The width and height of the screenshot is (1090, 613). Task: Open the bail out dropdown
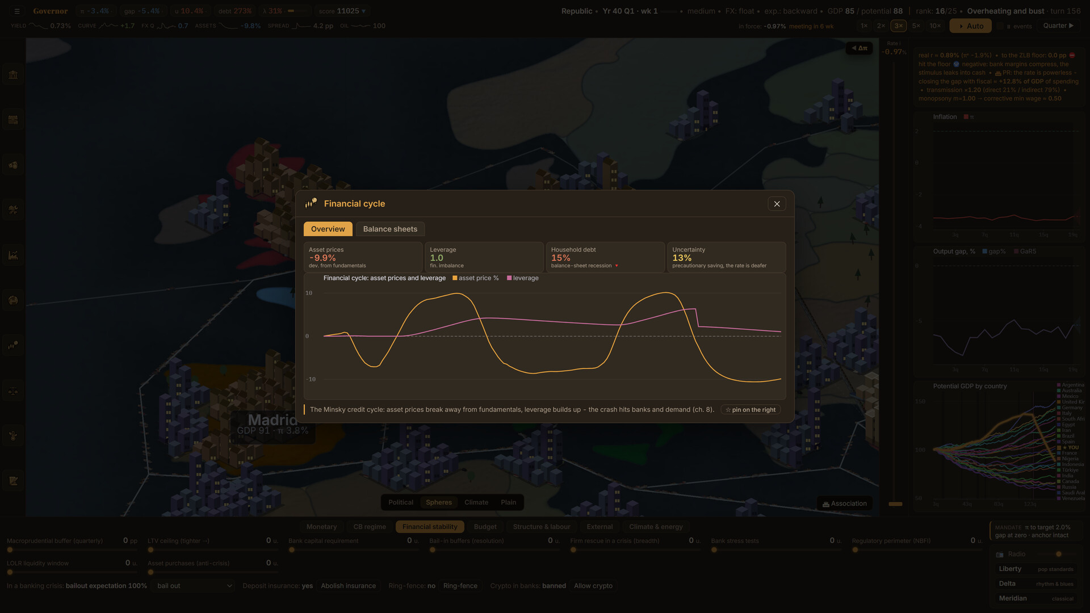(194, 586)
